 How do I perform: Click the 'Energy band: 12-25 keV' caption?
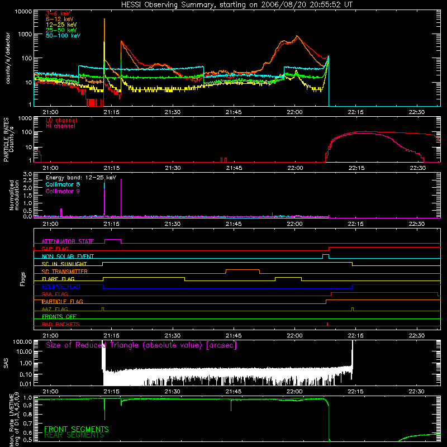coord(81,178)
